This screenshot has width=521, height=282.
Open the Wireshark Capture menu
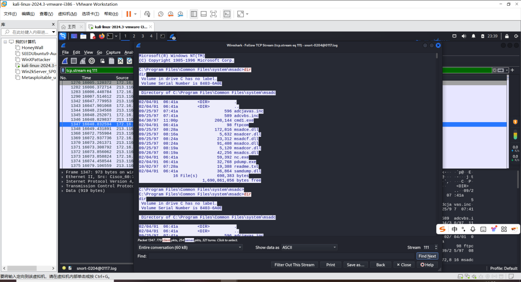pos(113,52)
